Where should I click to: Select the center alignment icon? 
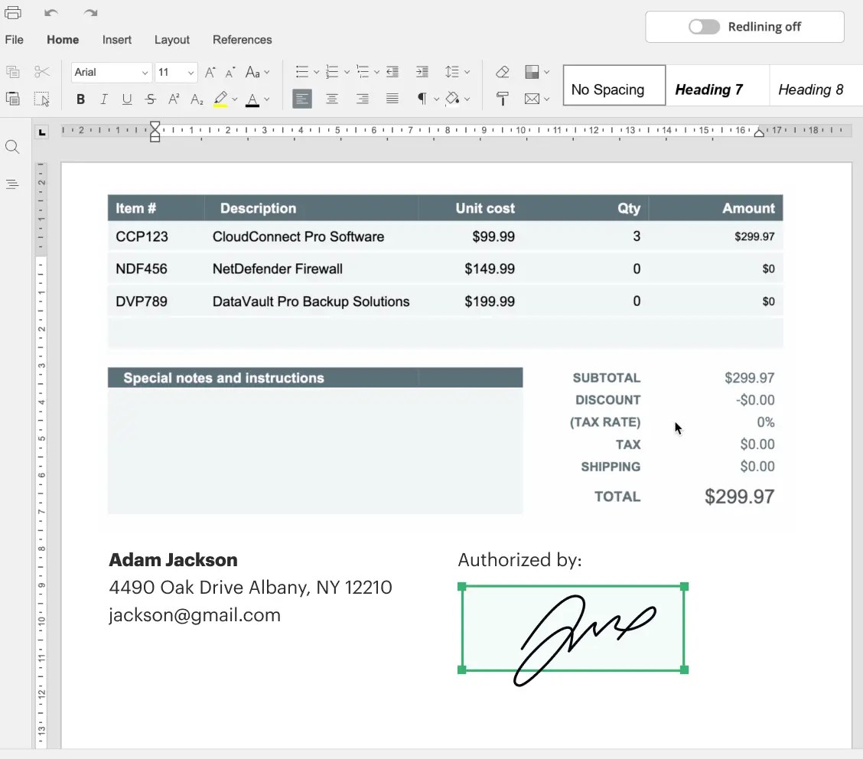(x=332, y=99)
